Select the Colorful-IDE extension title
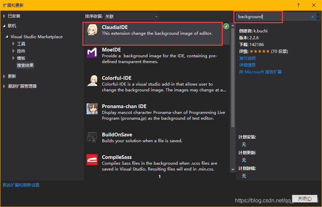This screenshot has width=322, height=207. (117, 78)
